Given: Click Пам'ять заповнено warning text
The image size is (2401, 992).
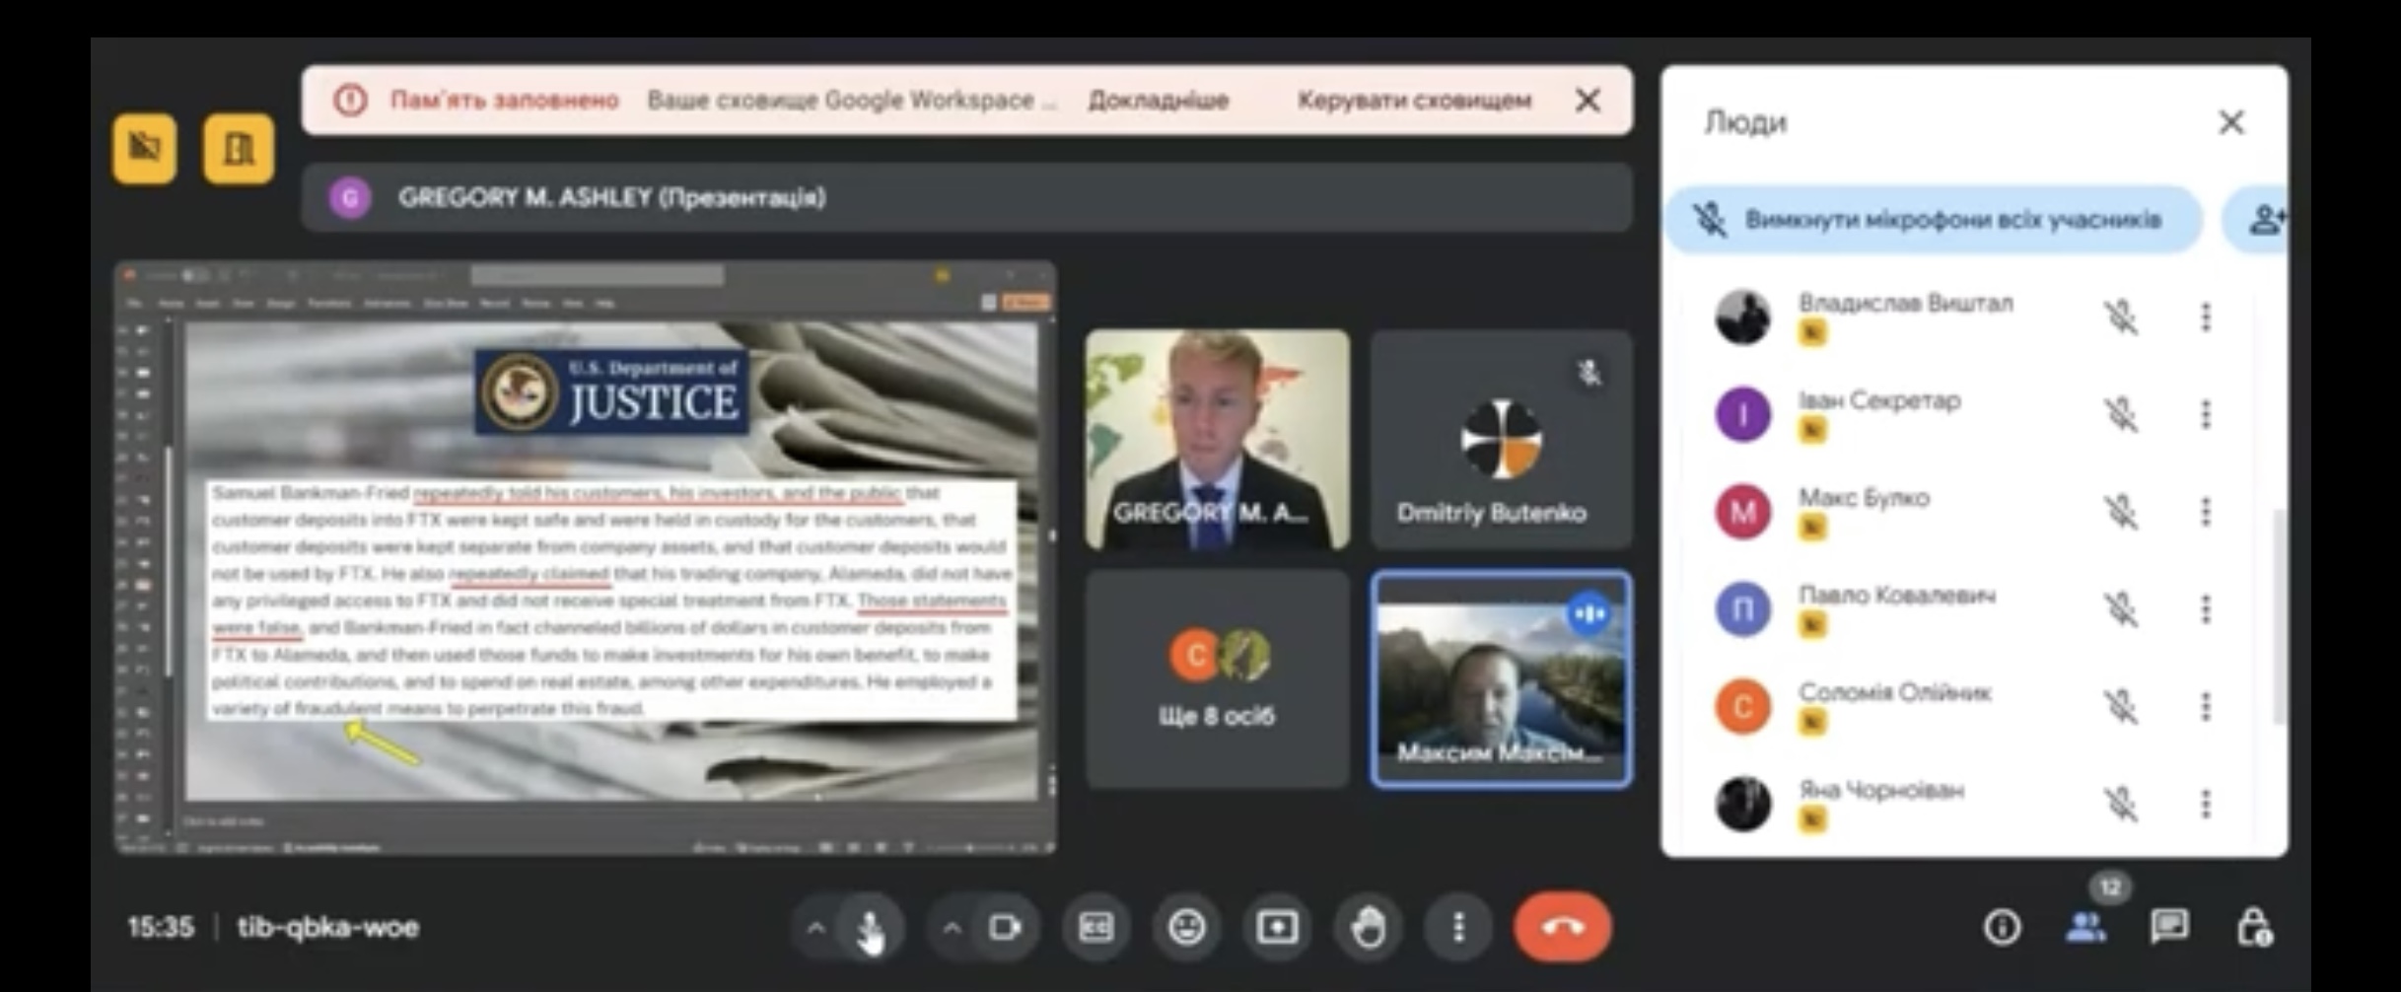Looking at the screenshot, I should point(505,101).
